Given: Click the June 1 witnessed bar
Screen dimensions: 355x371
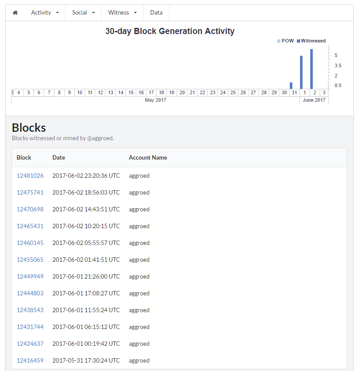Looking at the screenshot, I should [301, 72].
